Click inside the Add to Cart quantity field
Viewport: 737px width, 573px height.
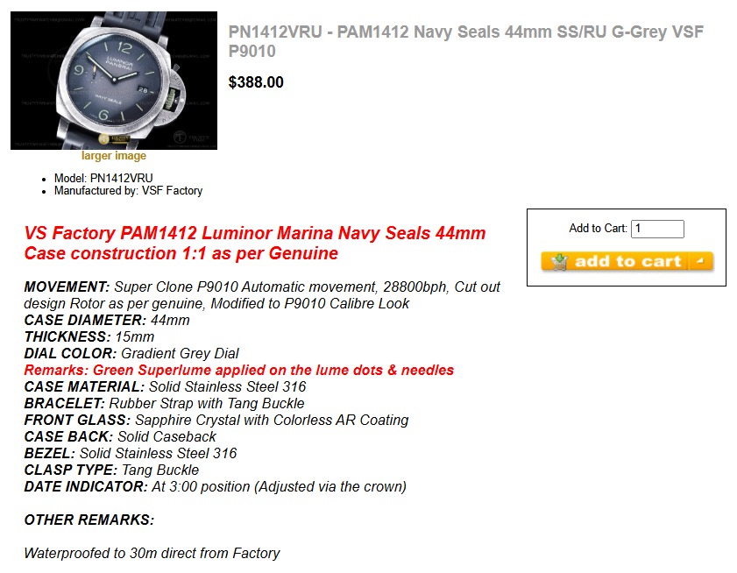click(x=657, y=228)
